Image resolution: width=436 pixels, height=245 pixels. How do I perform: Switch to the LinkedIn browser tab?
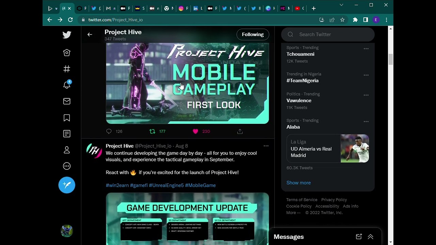[x=198, y=9]
